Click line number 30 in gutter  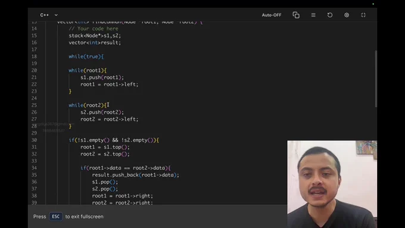pyautogui.click(x=34, y=140)
